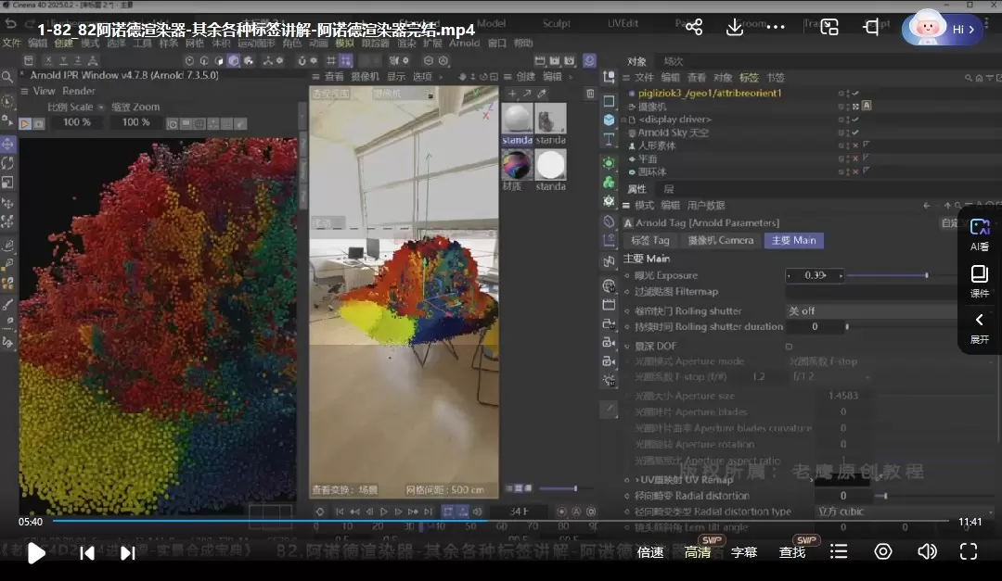Open the three-dot more options menu
1002x581 pixels.
tap(775, 27)
